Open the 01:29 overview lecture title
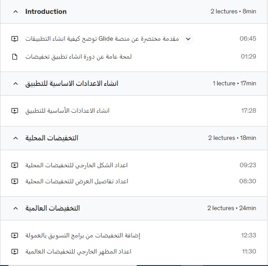 (78, 57)
